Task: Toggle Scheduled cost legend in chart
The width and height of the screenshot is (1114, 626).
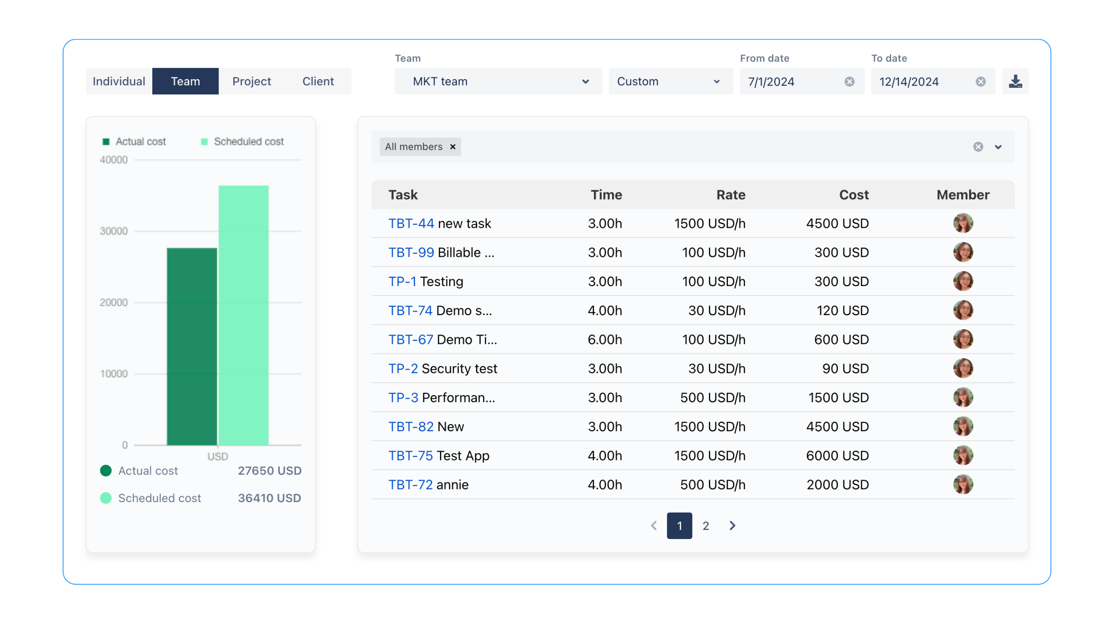Action: pos(242,142)
